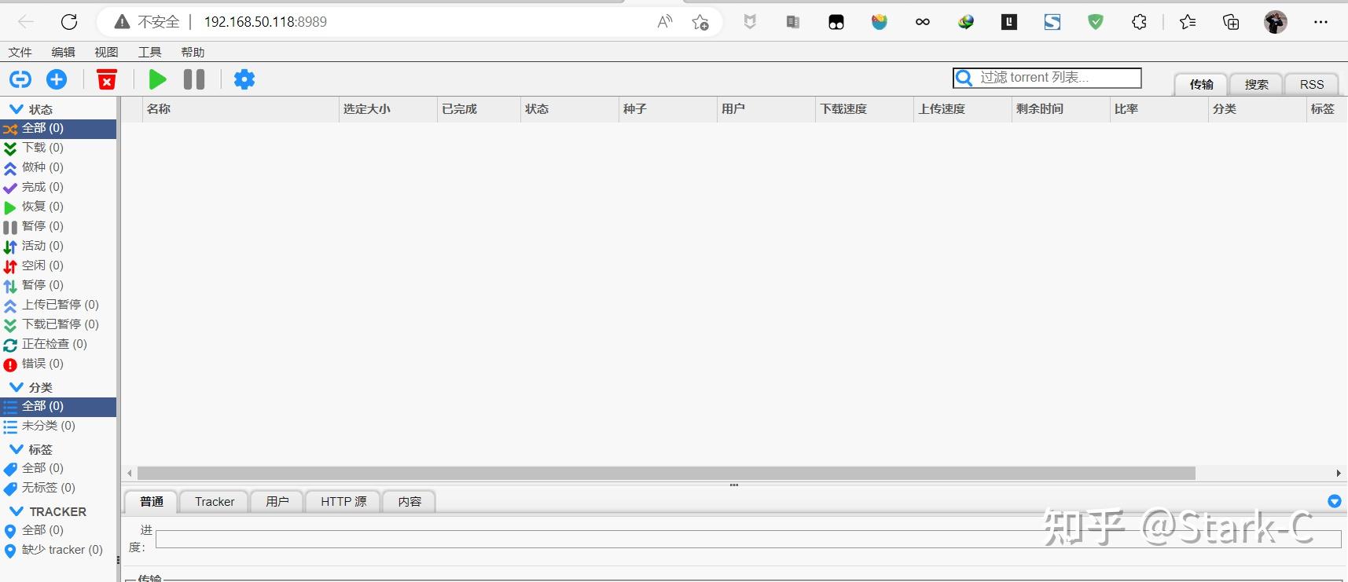Click the browser profile avatar
The width and height of the screenshot is (1348, 582).
(x=1276, y=22)
